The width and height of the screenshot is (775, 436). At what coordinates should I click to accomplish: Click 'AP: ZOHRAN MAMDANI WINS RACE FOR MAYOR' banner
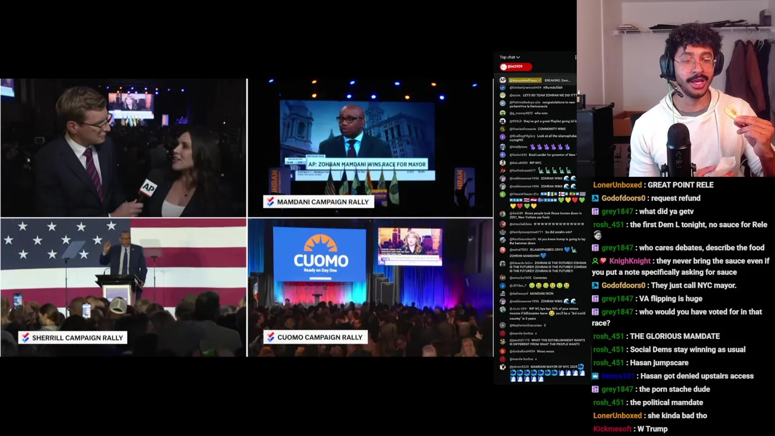[367, 164]
